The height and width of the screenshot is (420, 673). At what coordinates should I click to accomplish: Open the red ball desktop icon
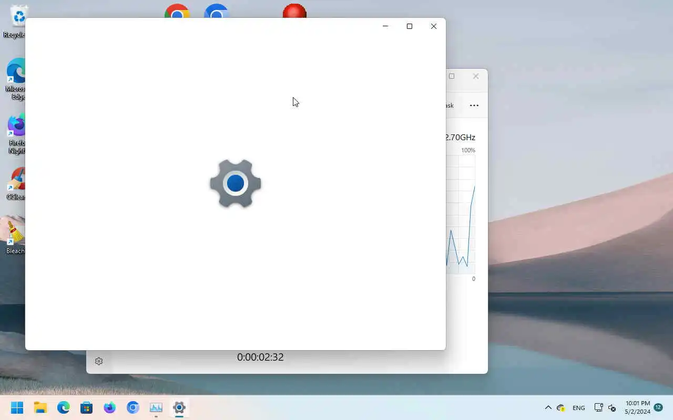[x=294, y=11]
